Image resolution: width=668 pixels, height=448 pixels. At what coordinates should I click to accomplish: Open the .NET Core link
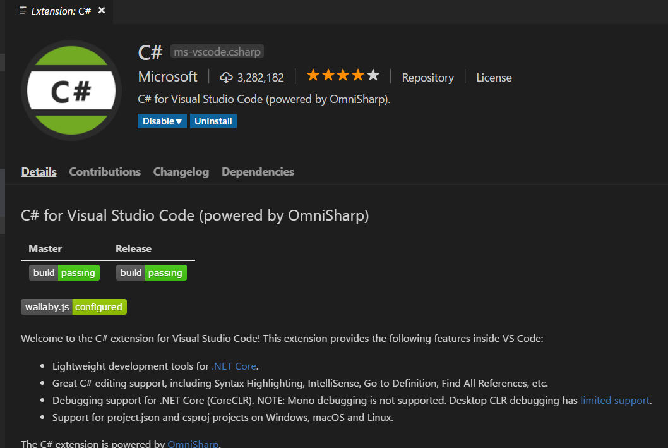[x=234, y=366]
